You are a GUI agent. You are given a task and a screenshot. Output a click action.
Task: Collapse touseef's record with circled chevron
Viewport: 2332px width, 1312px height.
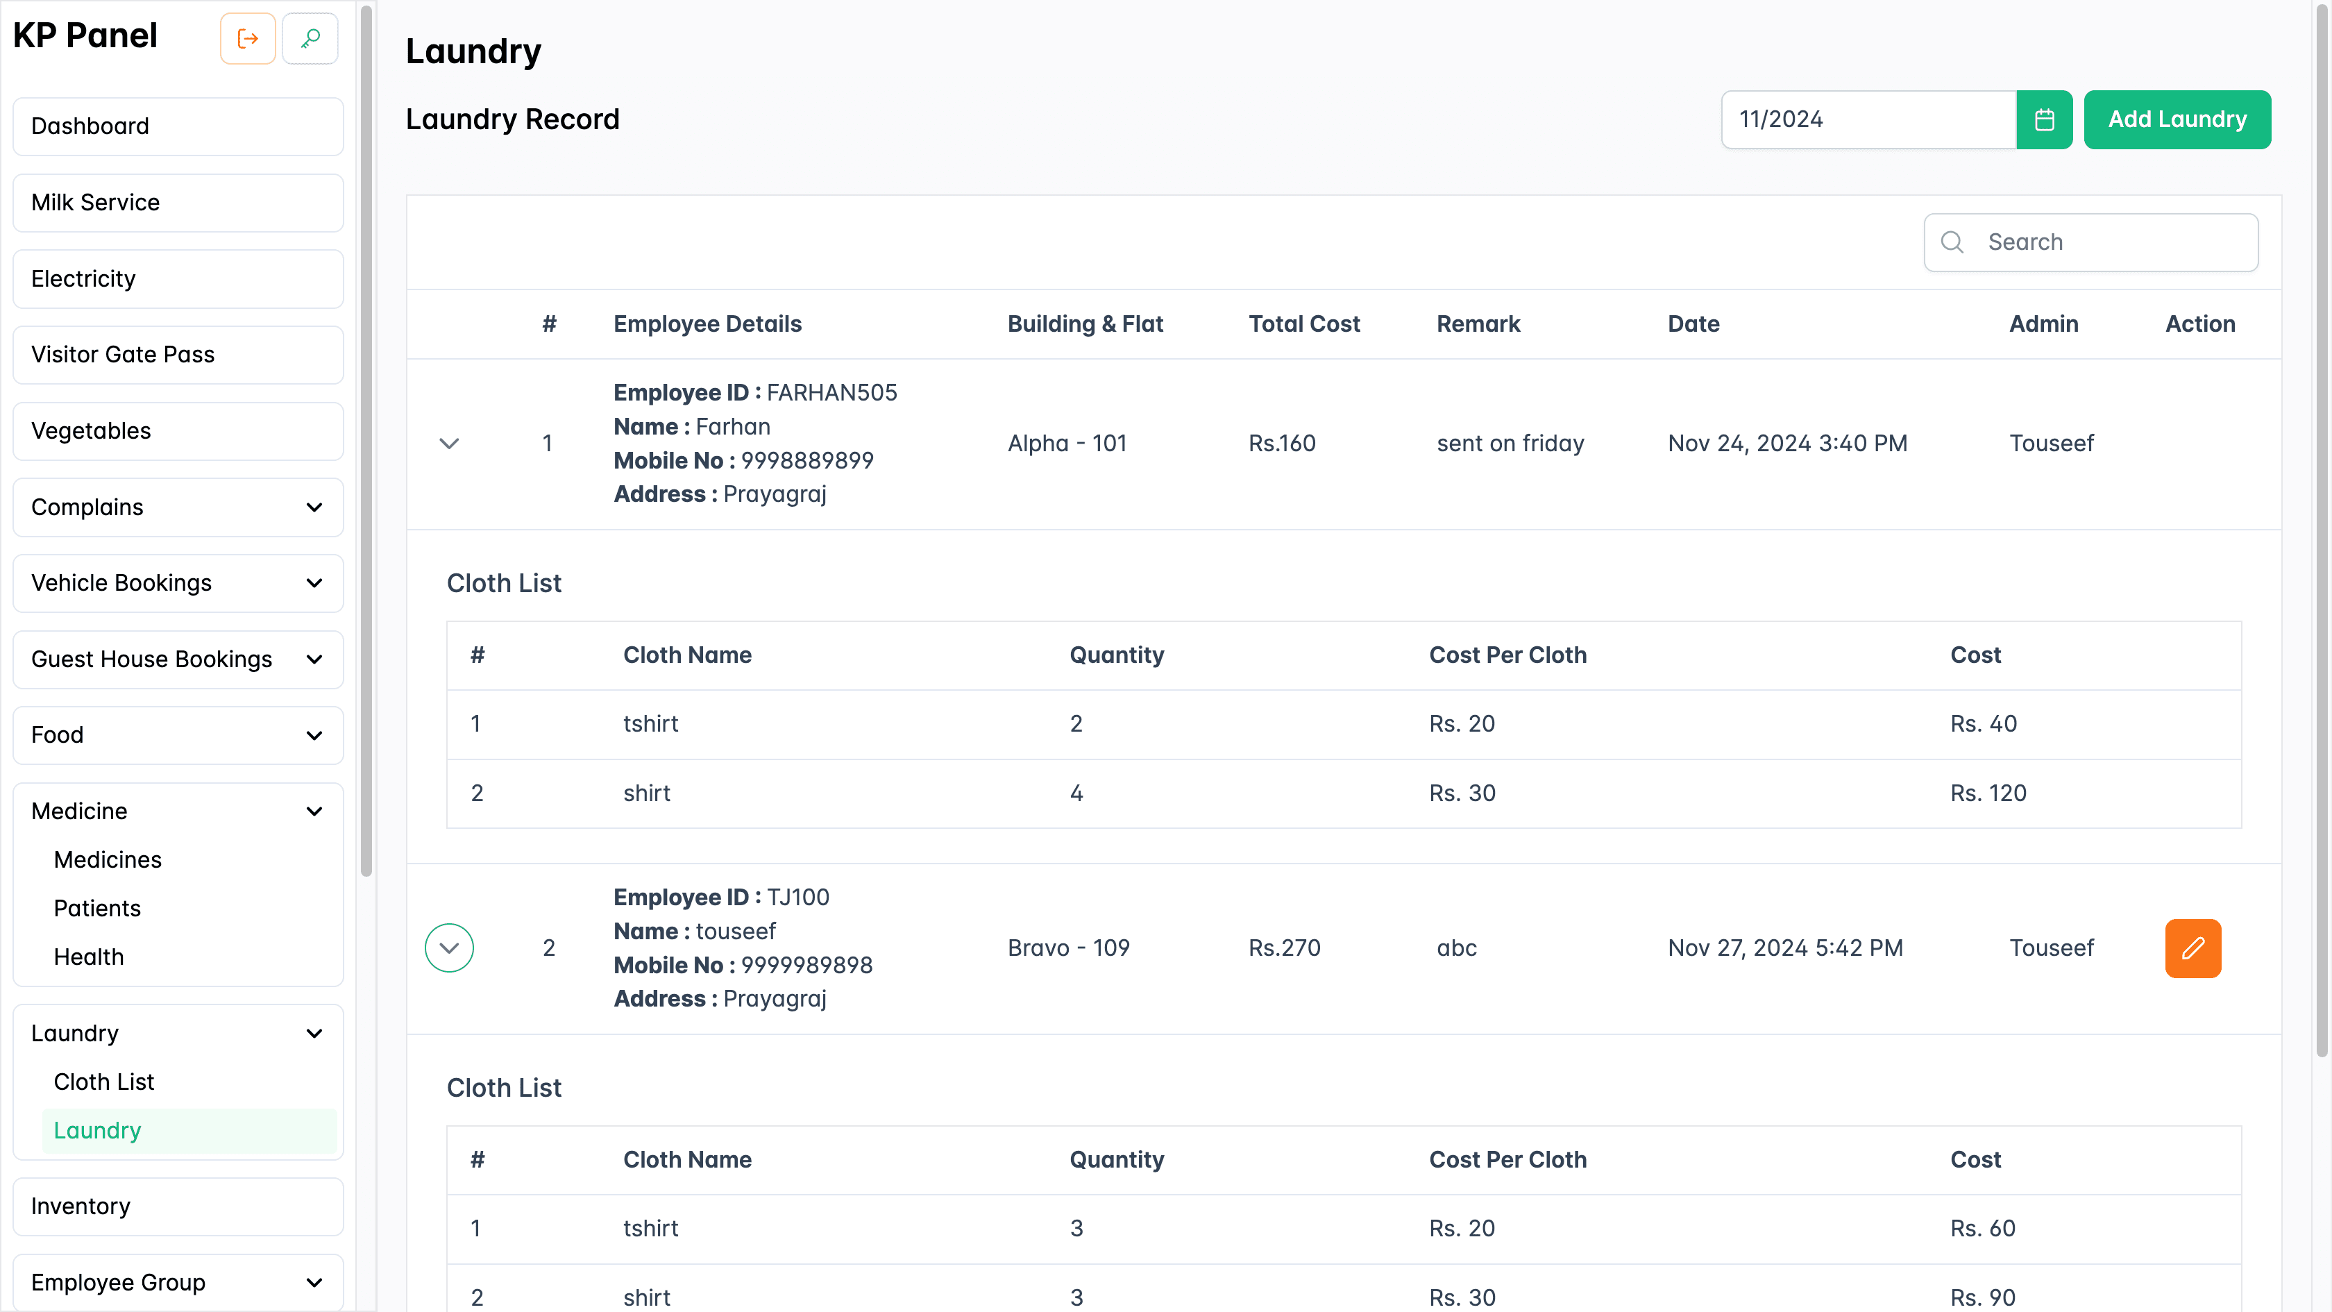tap(449, 948)
